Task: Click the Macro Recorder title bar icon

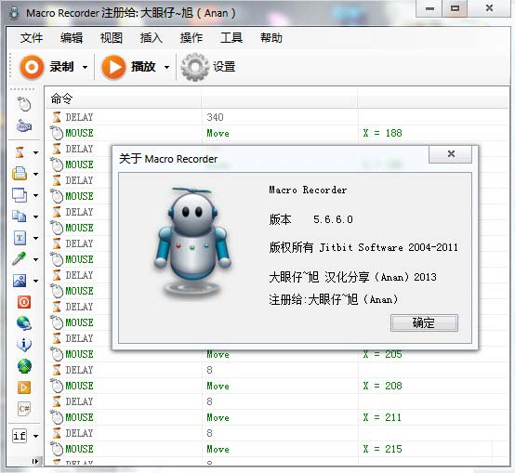Action: click(x=14, y=13)
